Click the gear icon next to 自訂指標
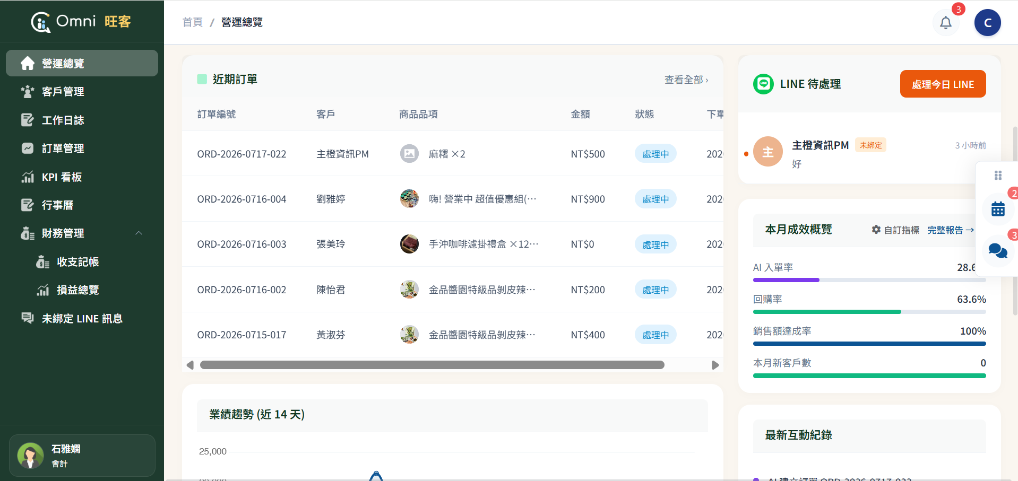The height and width of the screenshot is (481, 1018). [x=876, y=230]
